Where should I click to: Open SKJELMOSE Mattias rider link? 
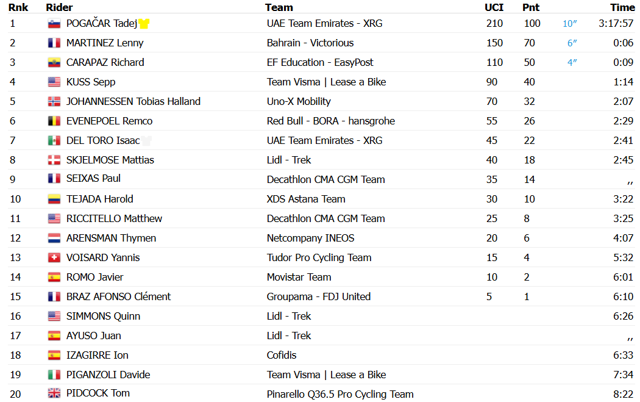pos(110,160)
